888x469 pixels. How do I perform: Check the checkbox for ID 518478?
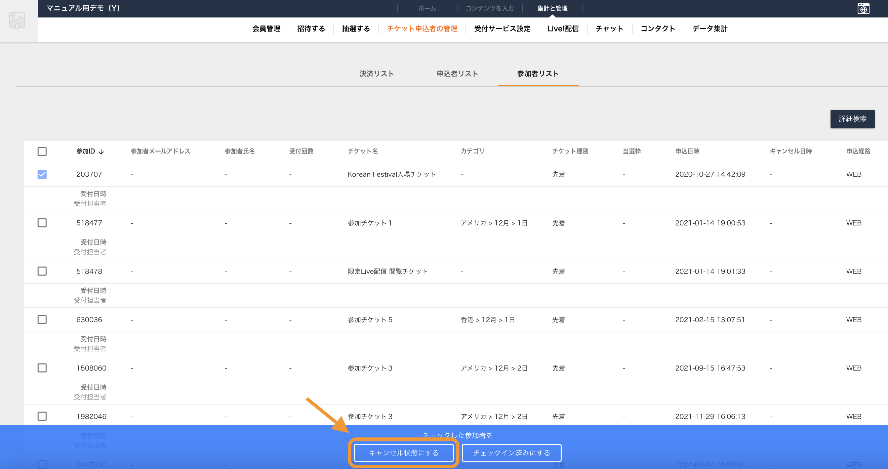(42, 271)
